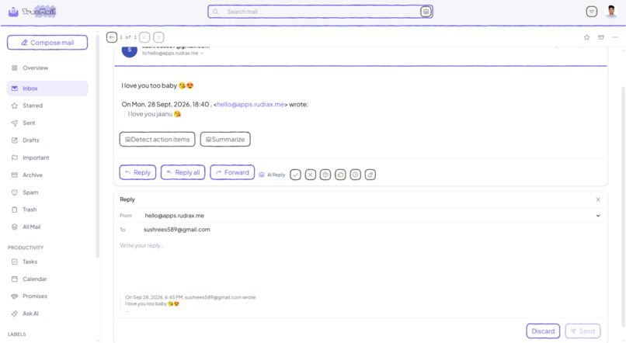Open Promises under Productivity
Screen dimensions: 626x343
point(47,296)
